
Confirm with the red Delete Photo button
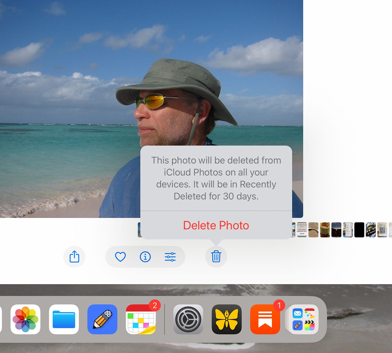click(216, 225)
